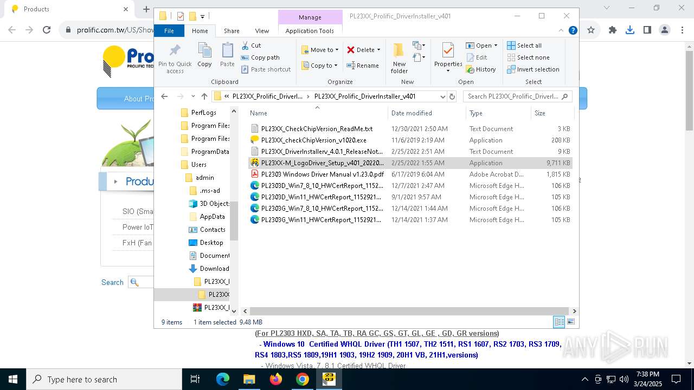Go back in Explorer navigation

164,96
